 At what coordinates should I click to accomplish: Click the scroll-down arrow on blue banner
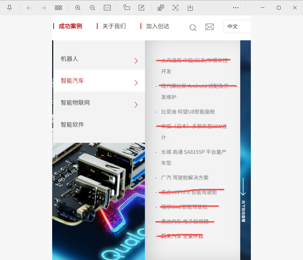pyautogui.click(x=243, y=187)
